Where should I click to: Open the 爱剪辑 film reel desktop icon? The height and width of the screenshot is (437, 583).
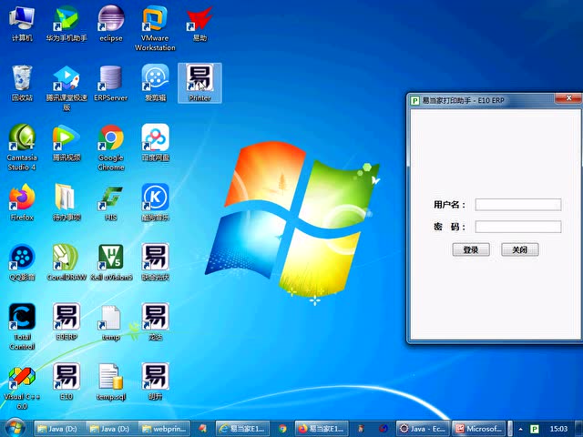155,83
